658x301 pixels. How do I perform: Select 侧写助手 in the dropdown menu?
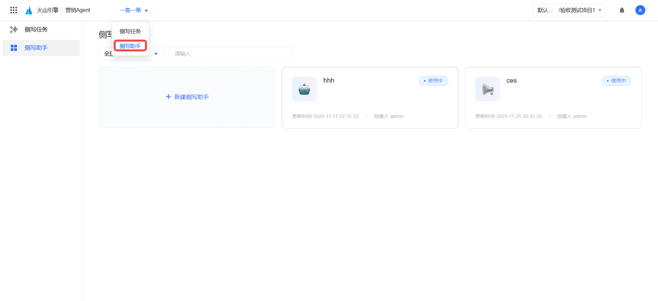[x=130, y=46]
